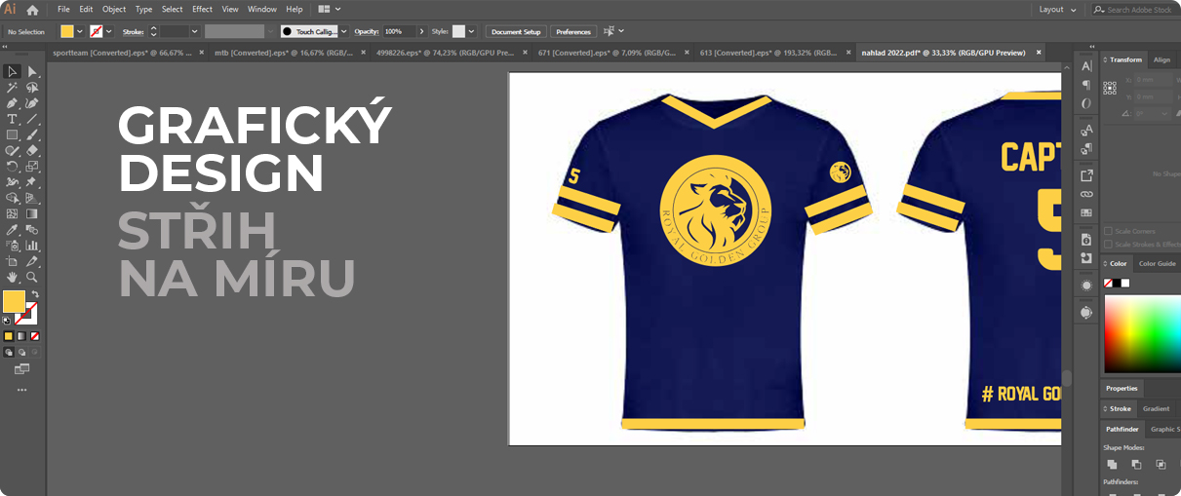
Task: Select the Scale tool
Action: pos(32,166)
